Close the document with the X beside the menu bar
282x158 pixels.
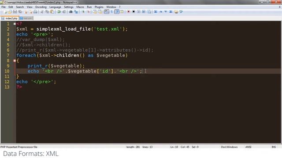pos(280,7)
